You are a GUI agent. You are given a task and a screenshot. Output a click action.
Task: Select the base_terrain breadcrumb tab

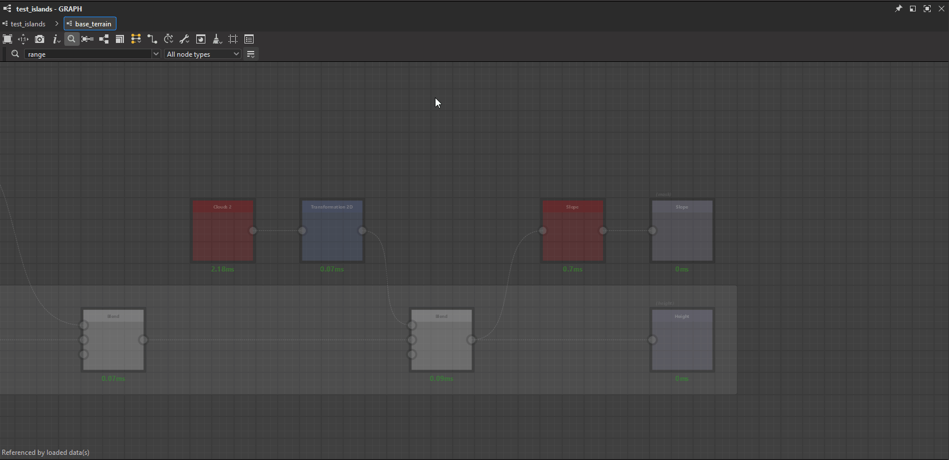pyautogui.click(x=90, y=23)
